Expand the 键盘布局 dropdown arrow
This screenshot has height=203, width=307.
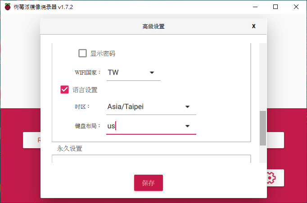pos(187,126)
